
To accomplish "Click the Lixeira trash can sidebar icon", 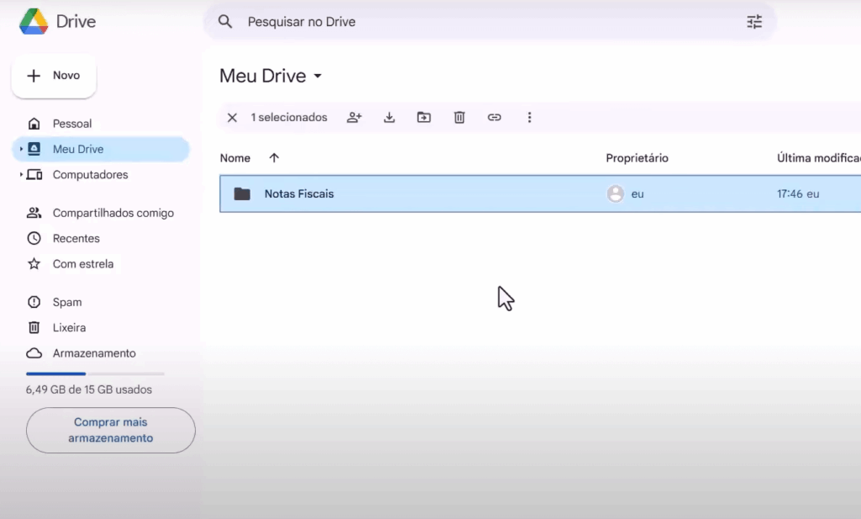I will pyautogui.click(x=34, y=327).
